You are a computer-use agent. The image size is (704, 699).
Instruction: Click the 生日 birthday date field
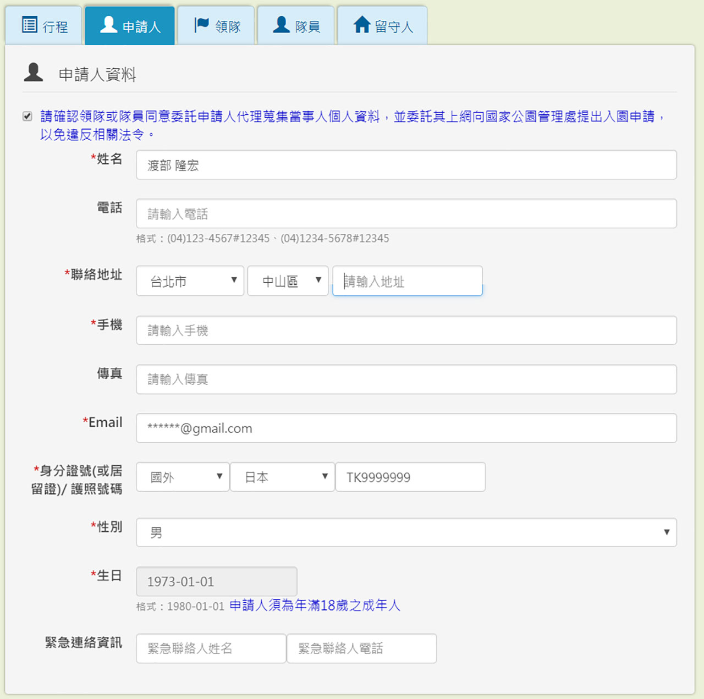pyautogui.click(x=217, y=581)
